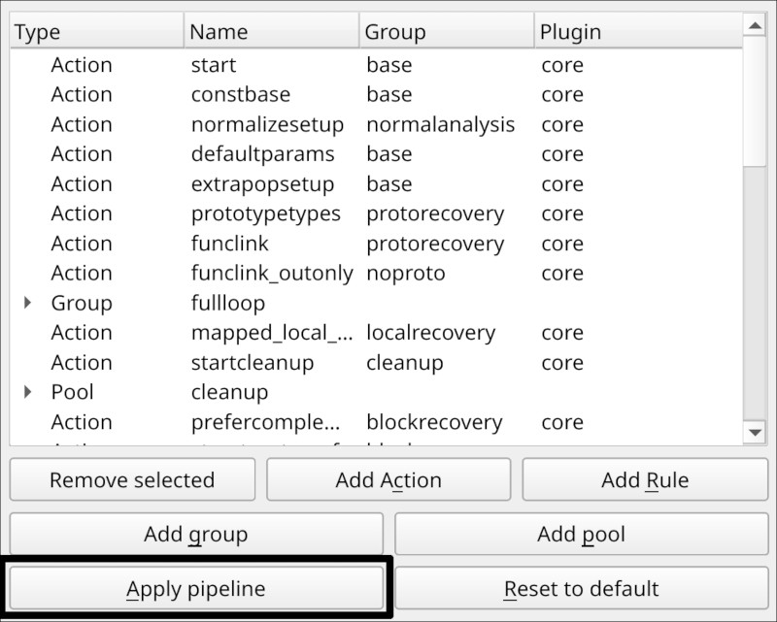Select the cleanup pool name
This screenshot has height=622, width=777.
pos(229,392)
